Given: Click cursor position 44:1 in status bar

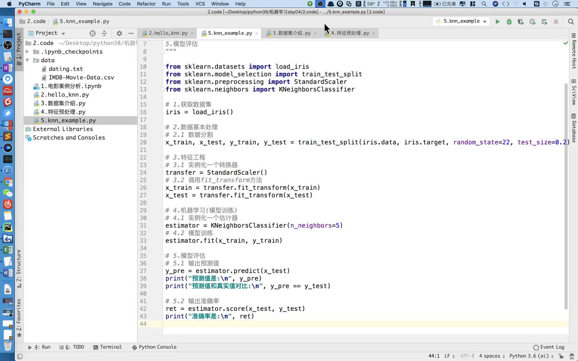Looking at the screenshot, I should 434,356.
